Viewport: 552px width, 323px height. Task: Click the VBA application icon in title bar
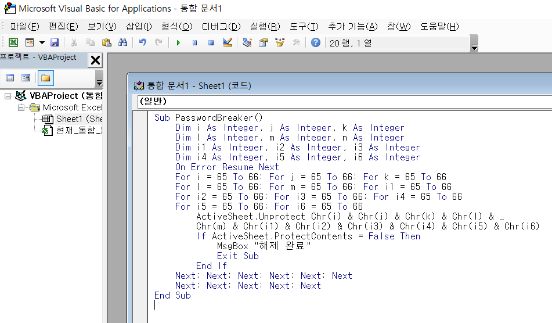click(9, 9)
